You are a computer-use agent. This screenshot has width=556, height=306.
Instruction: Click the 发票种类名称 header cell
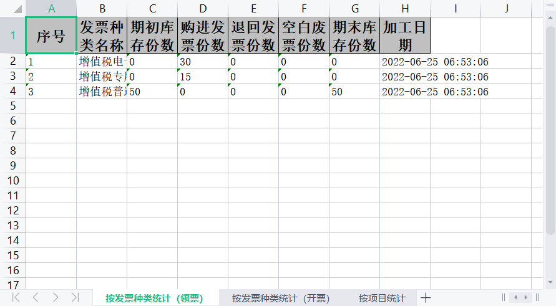click(102, 36)
